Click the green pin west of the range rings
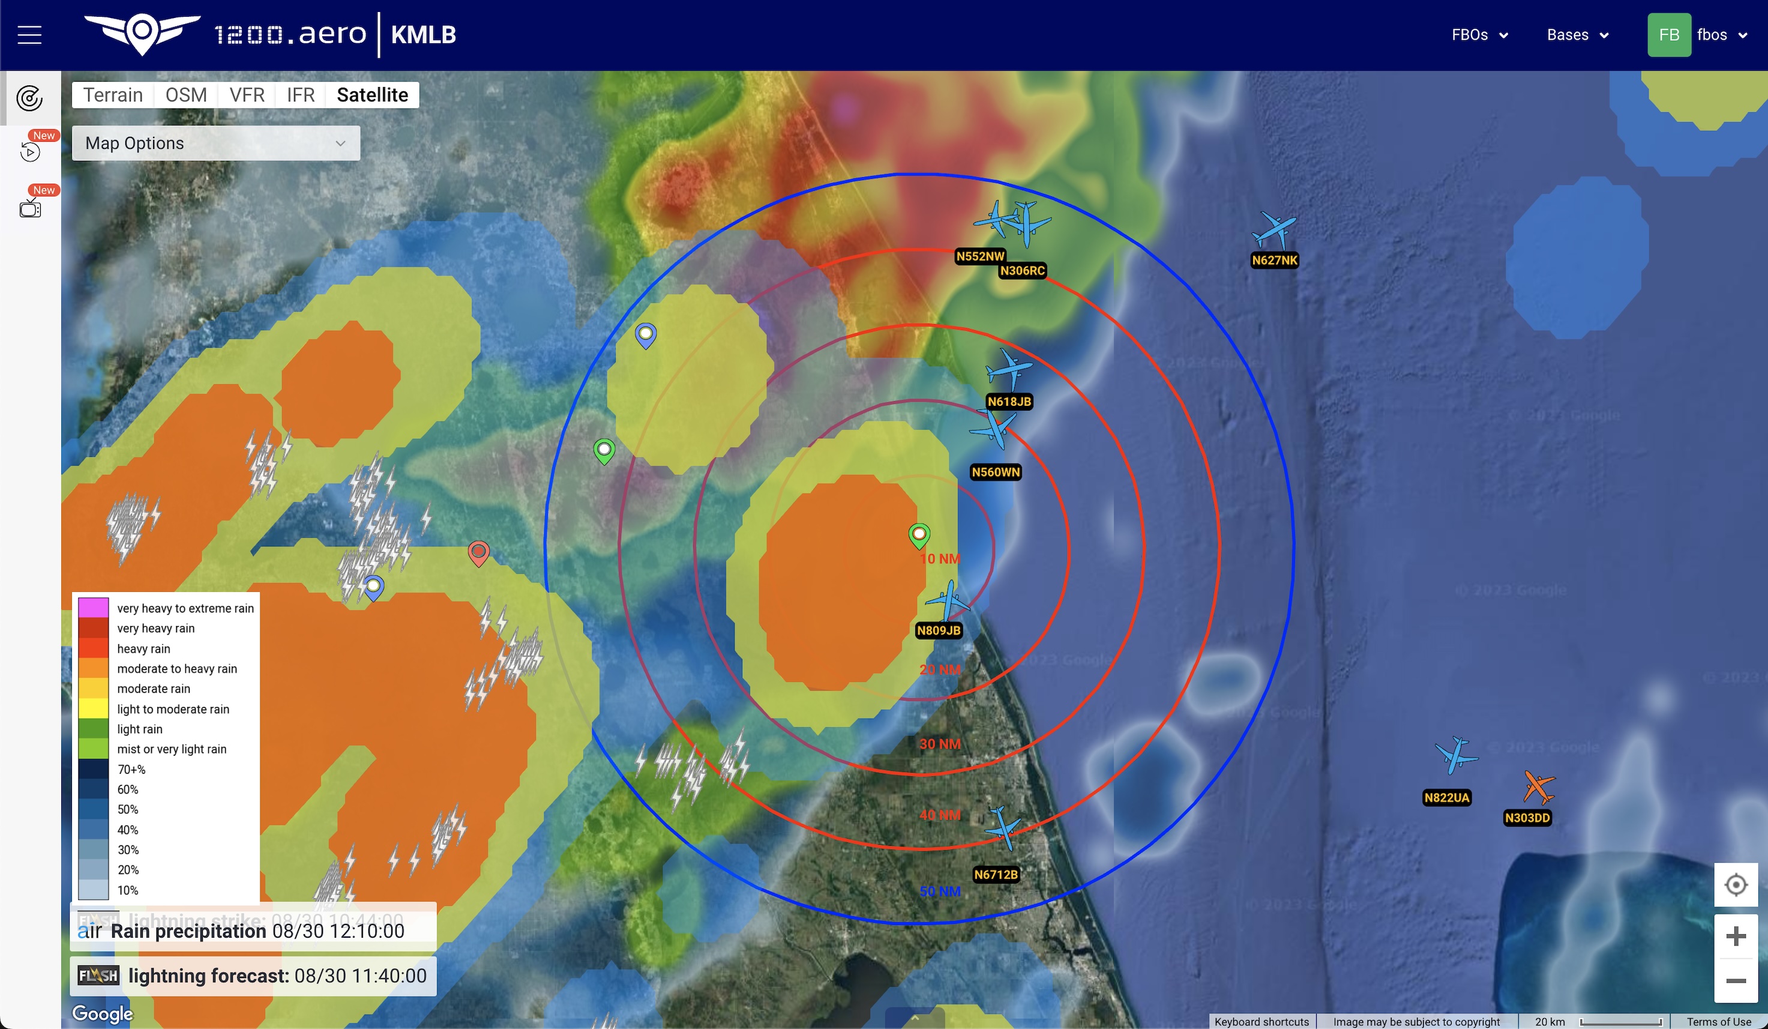 click(x=604, y=451)
